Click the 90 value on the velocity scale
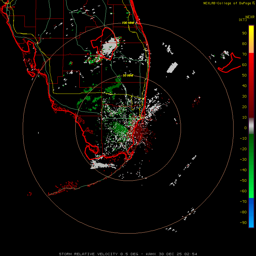The height and width of the screenshot is (256, 256). click(x=244, y=33)
